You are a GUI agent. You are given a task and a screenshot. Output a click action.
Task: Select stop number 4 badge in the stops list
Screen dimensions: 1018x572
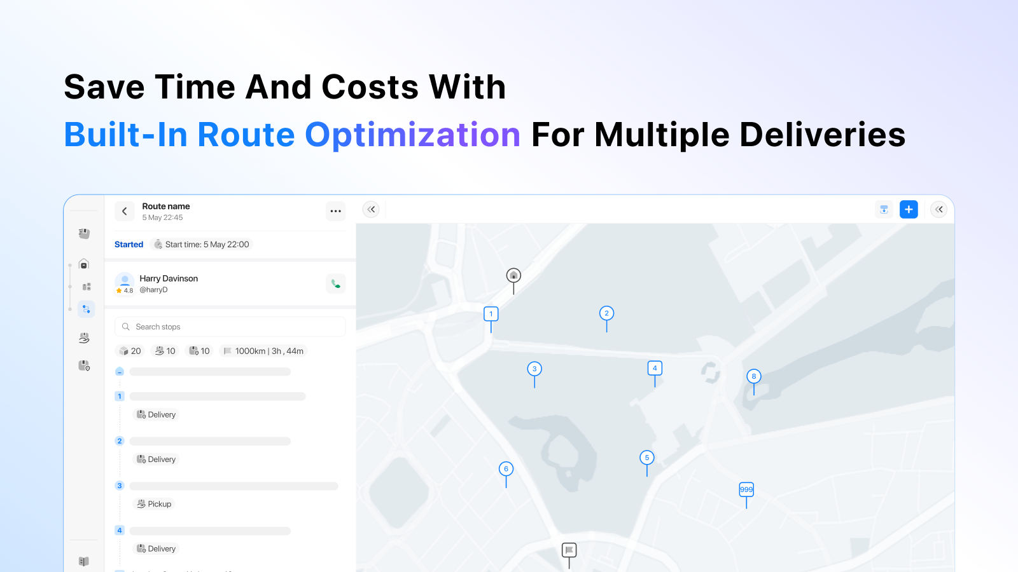120,530
